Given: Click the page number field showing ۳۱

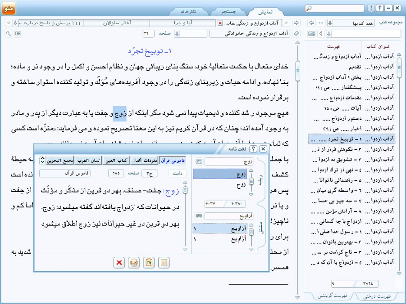Looking at the screenshot, I should [x=148, y=34].
